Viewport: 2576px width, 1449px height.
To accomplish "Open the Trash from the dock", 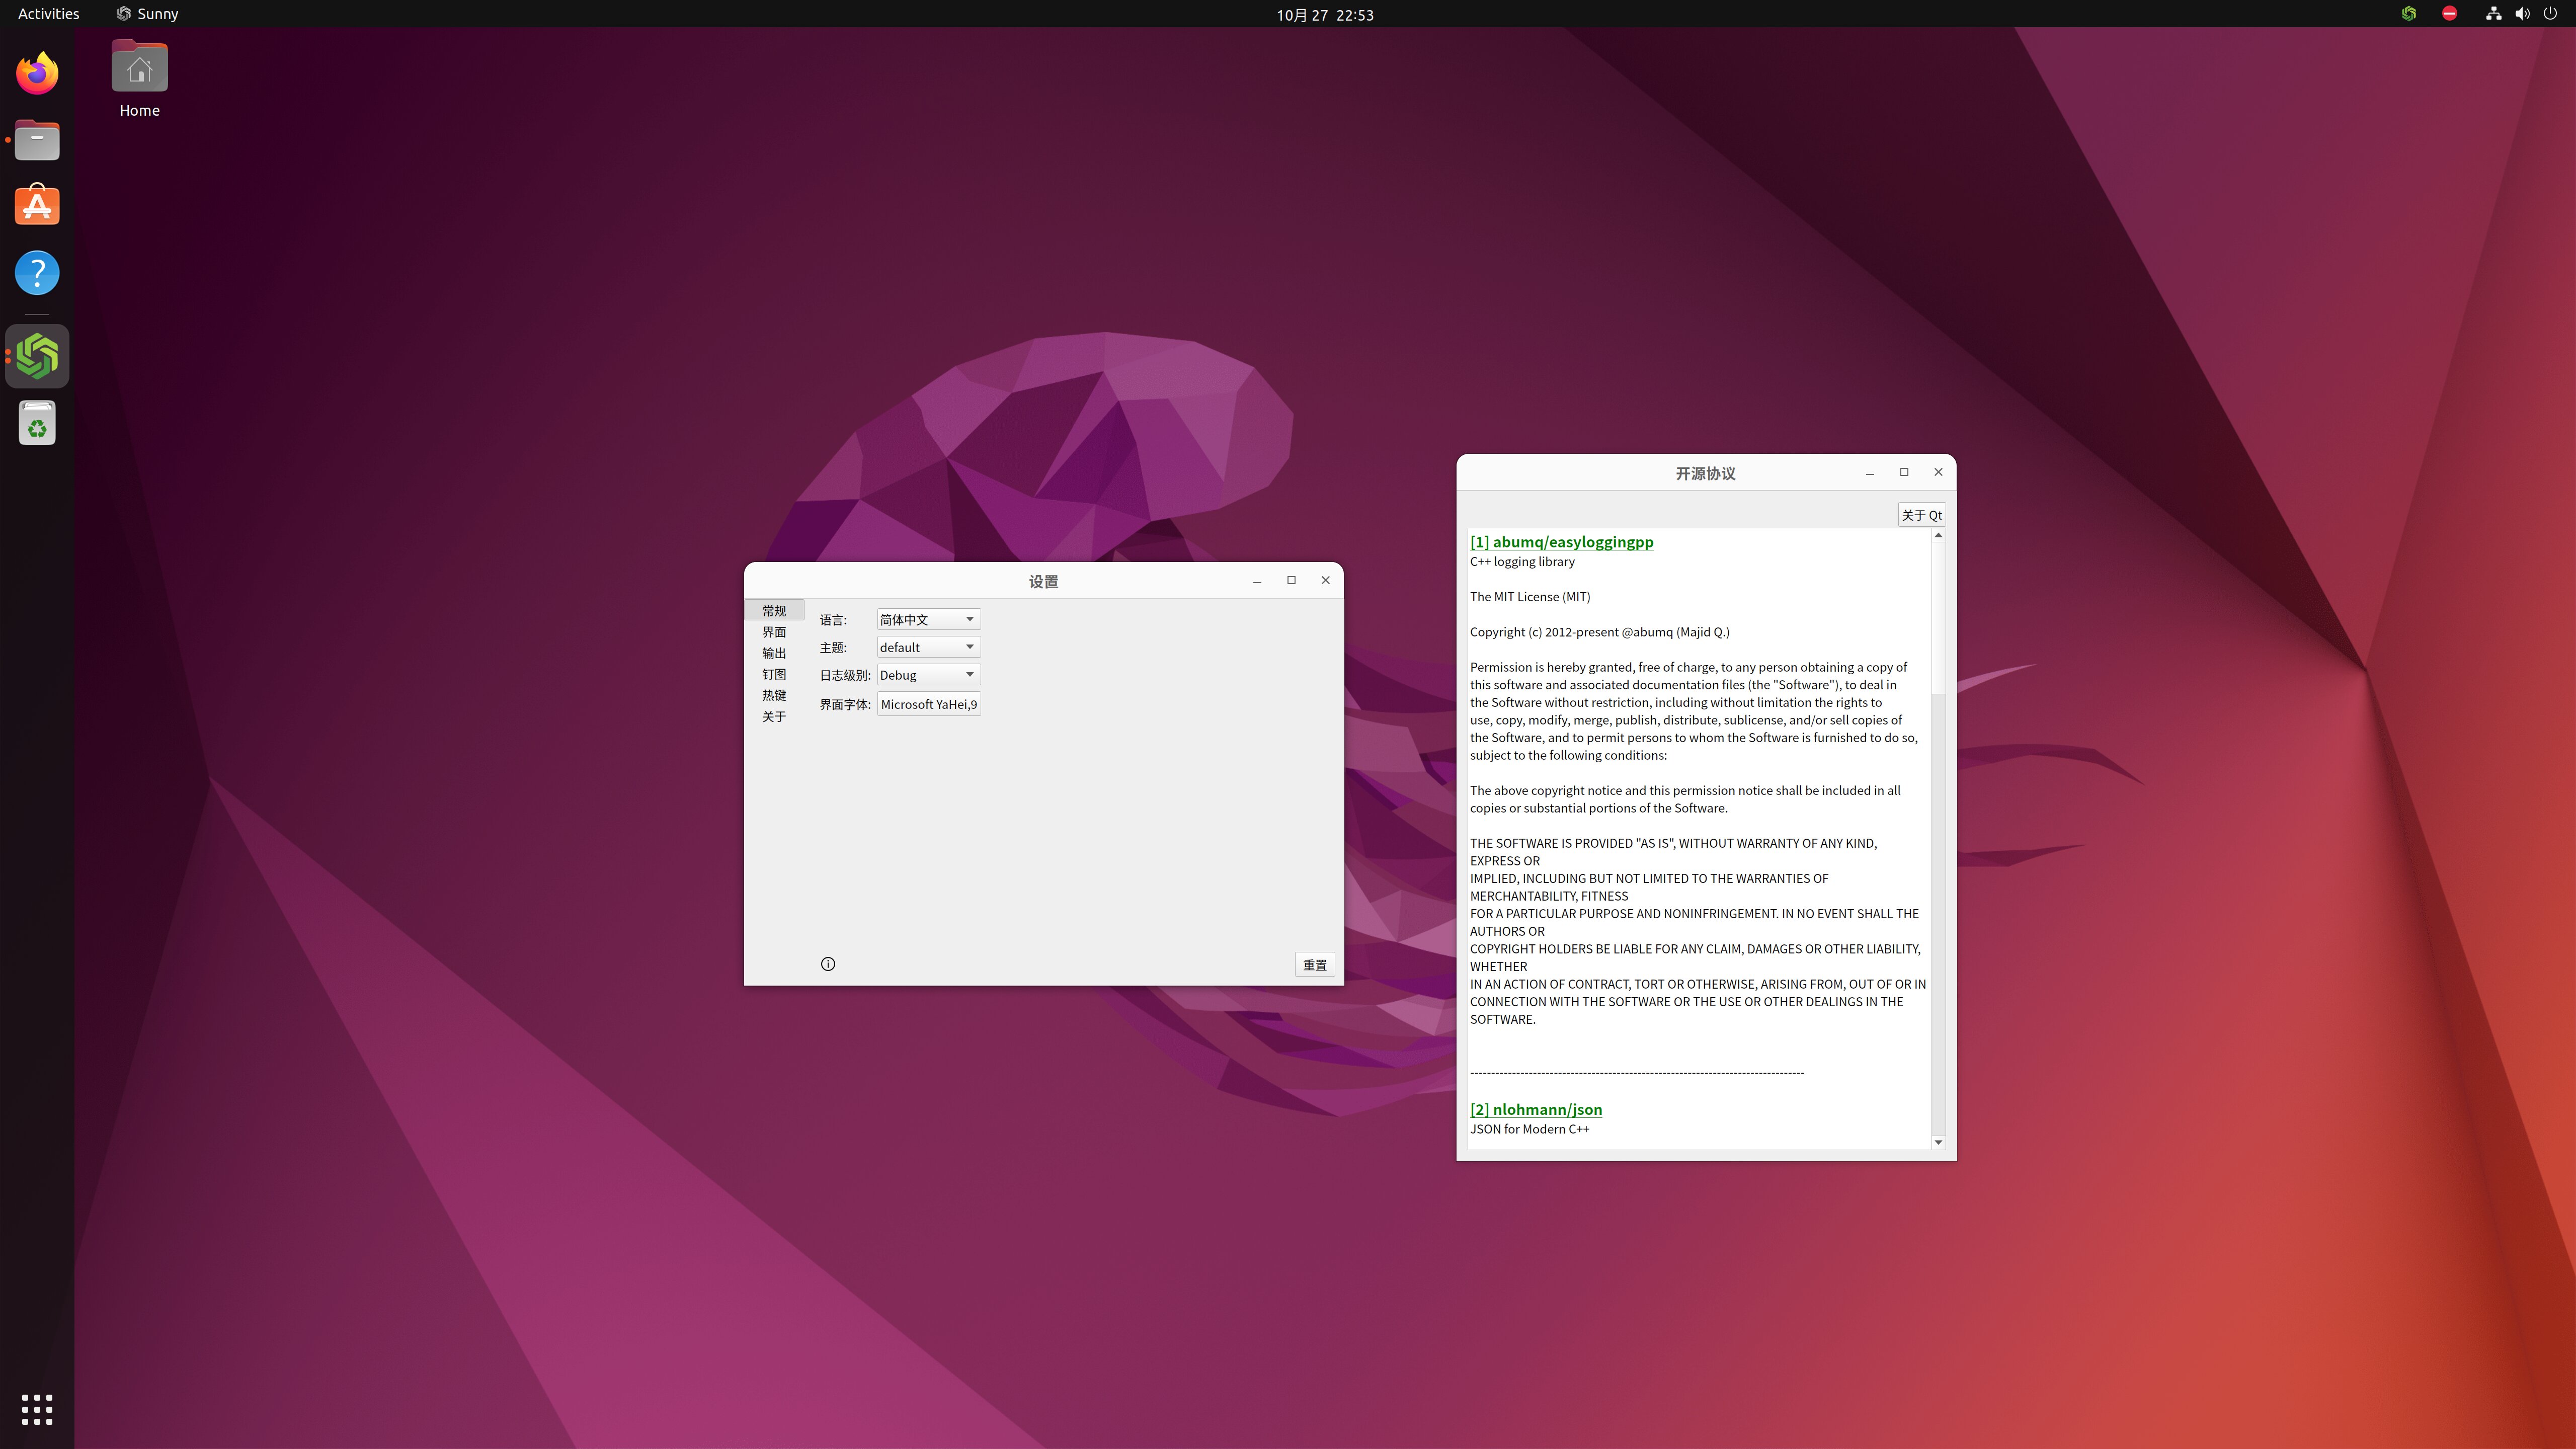I will 37,423.
